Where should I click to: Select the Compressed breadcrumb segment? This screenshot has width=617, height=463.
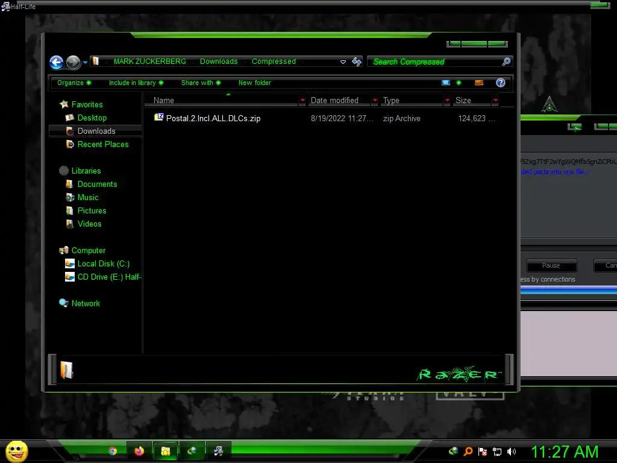coord(274,61)
